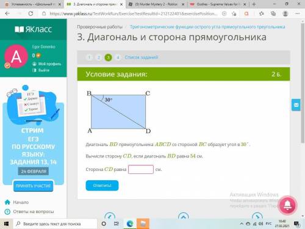Open Windows Start menu
This screenshot has width=305, height=229.
point(6,224)
